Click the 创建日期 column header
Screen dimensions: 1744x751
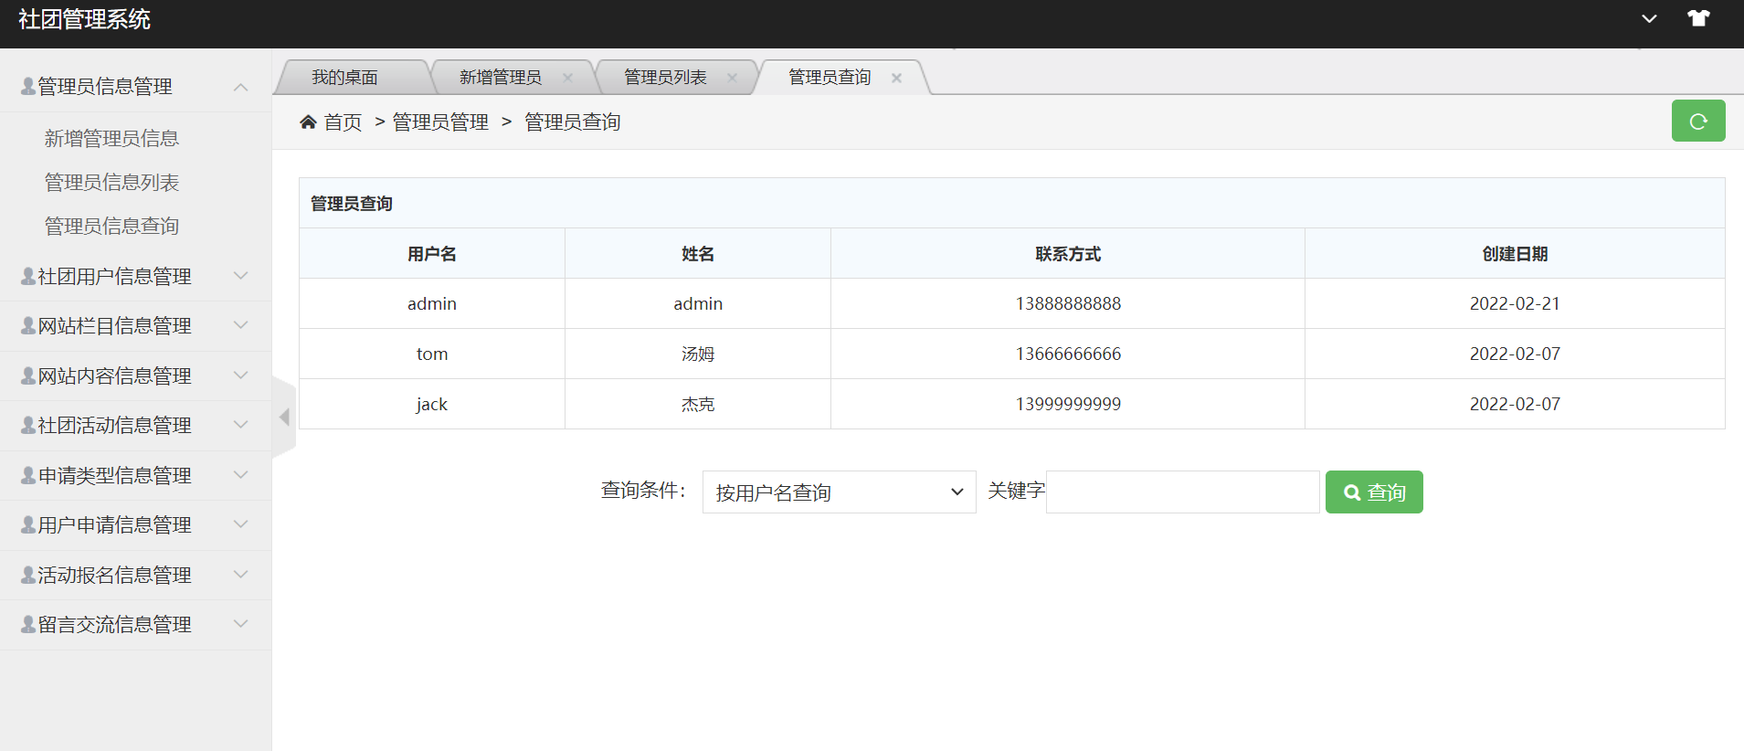pos(1515,254)
